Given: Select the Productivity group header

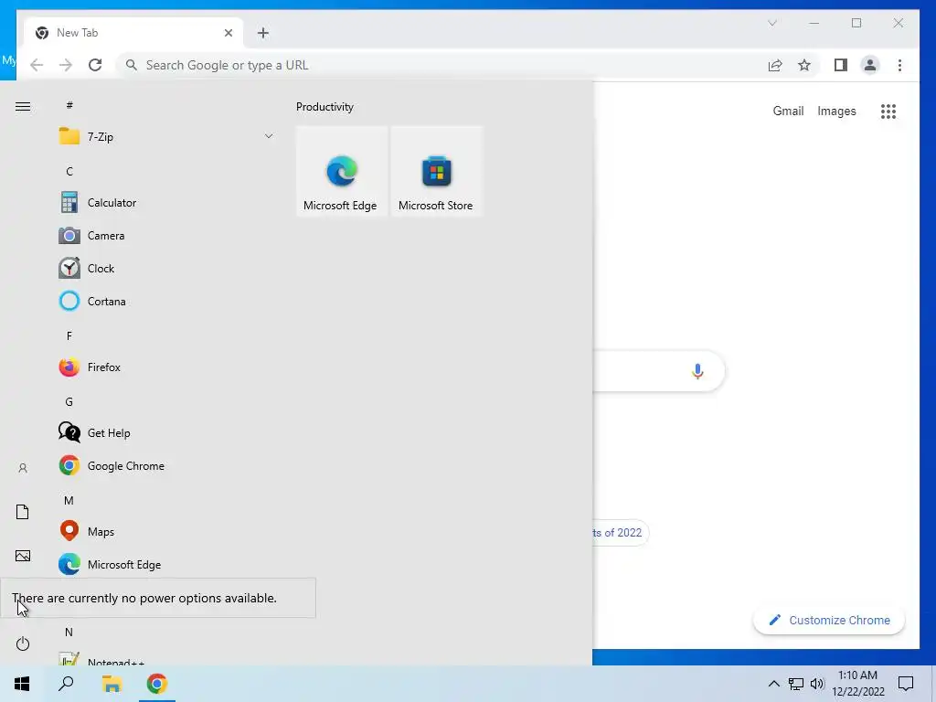Looking at the screenshot, I should tap(324, 107).
